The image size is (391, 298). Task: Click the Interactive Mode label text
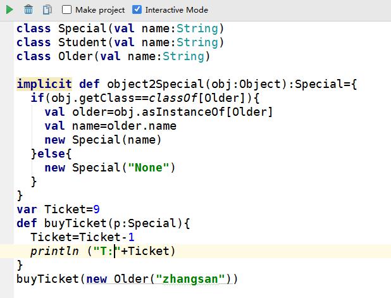177,10
